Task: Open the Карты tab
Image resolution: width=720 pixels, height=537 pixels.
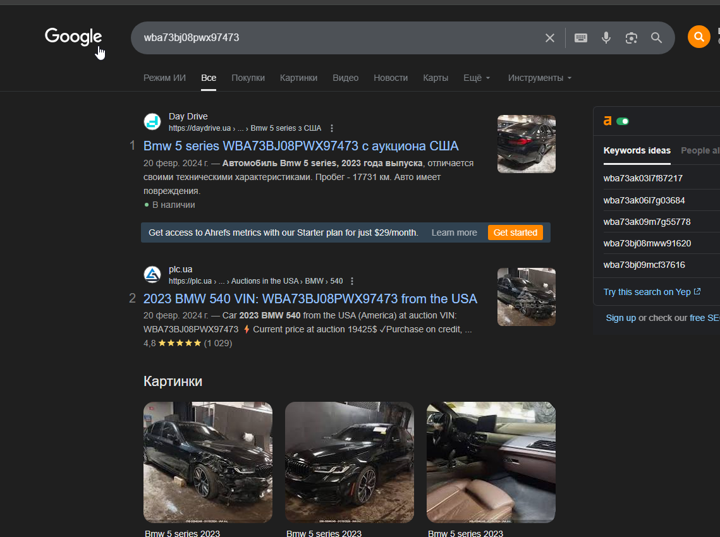Action: [x=436, y=78]
